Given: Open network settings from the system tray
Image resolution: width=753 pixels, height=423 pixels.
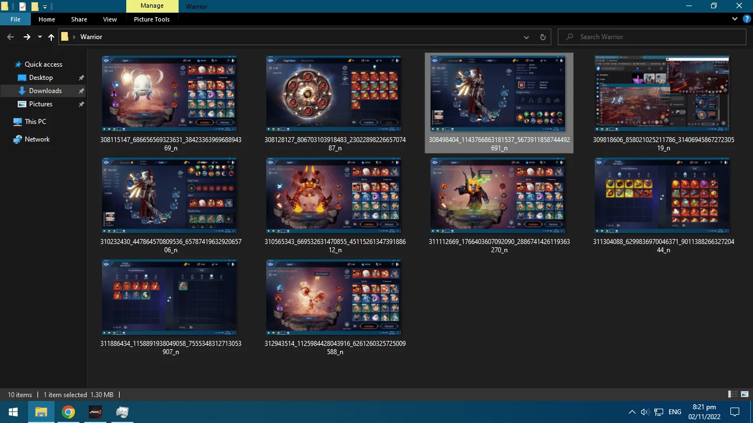Looking at the screenshot, I should tap(659, 412).
